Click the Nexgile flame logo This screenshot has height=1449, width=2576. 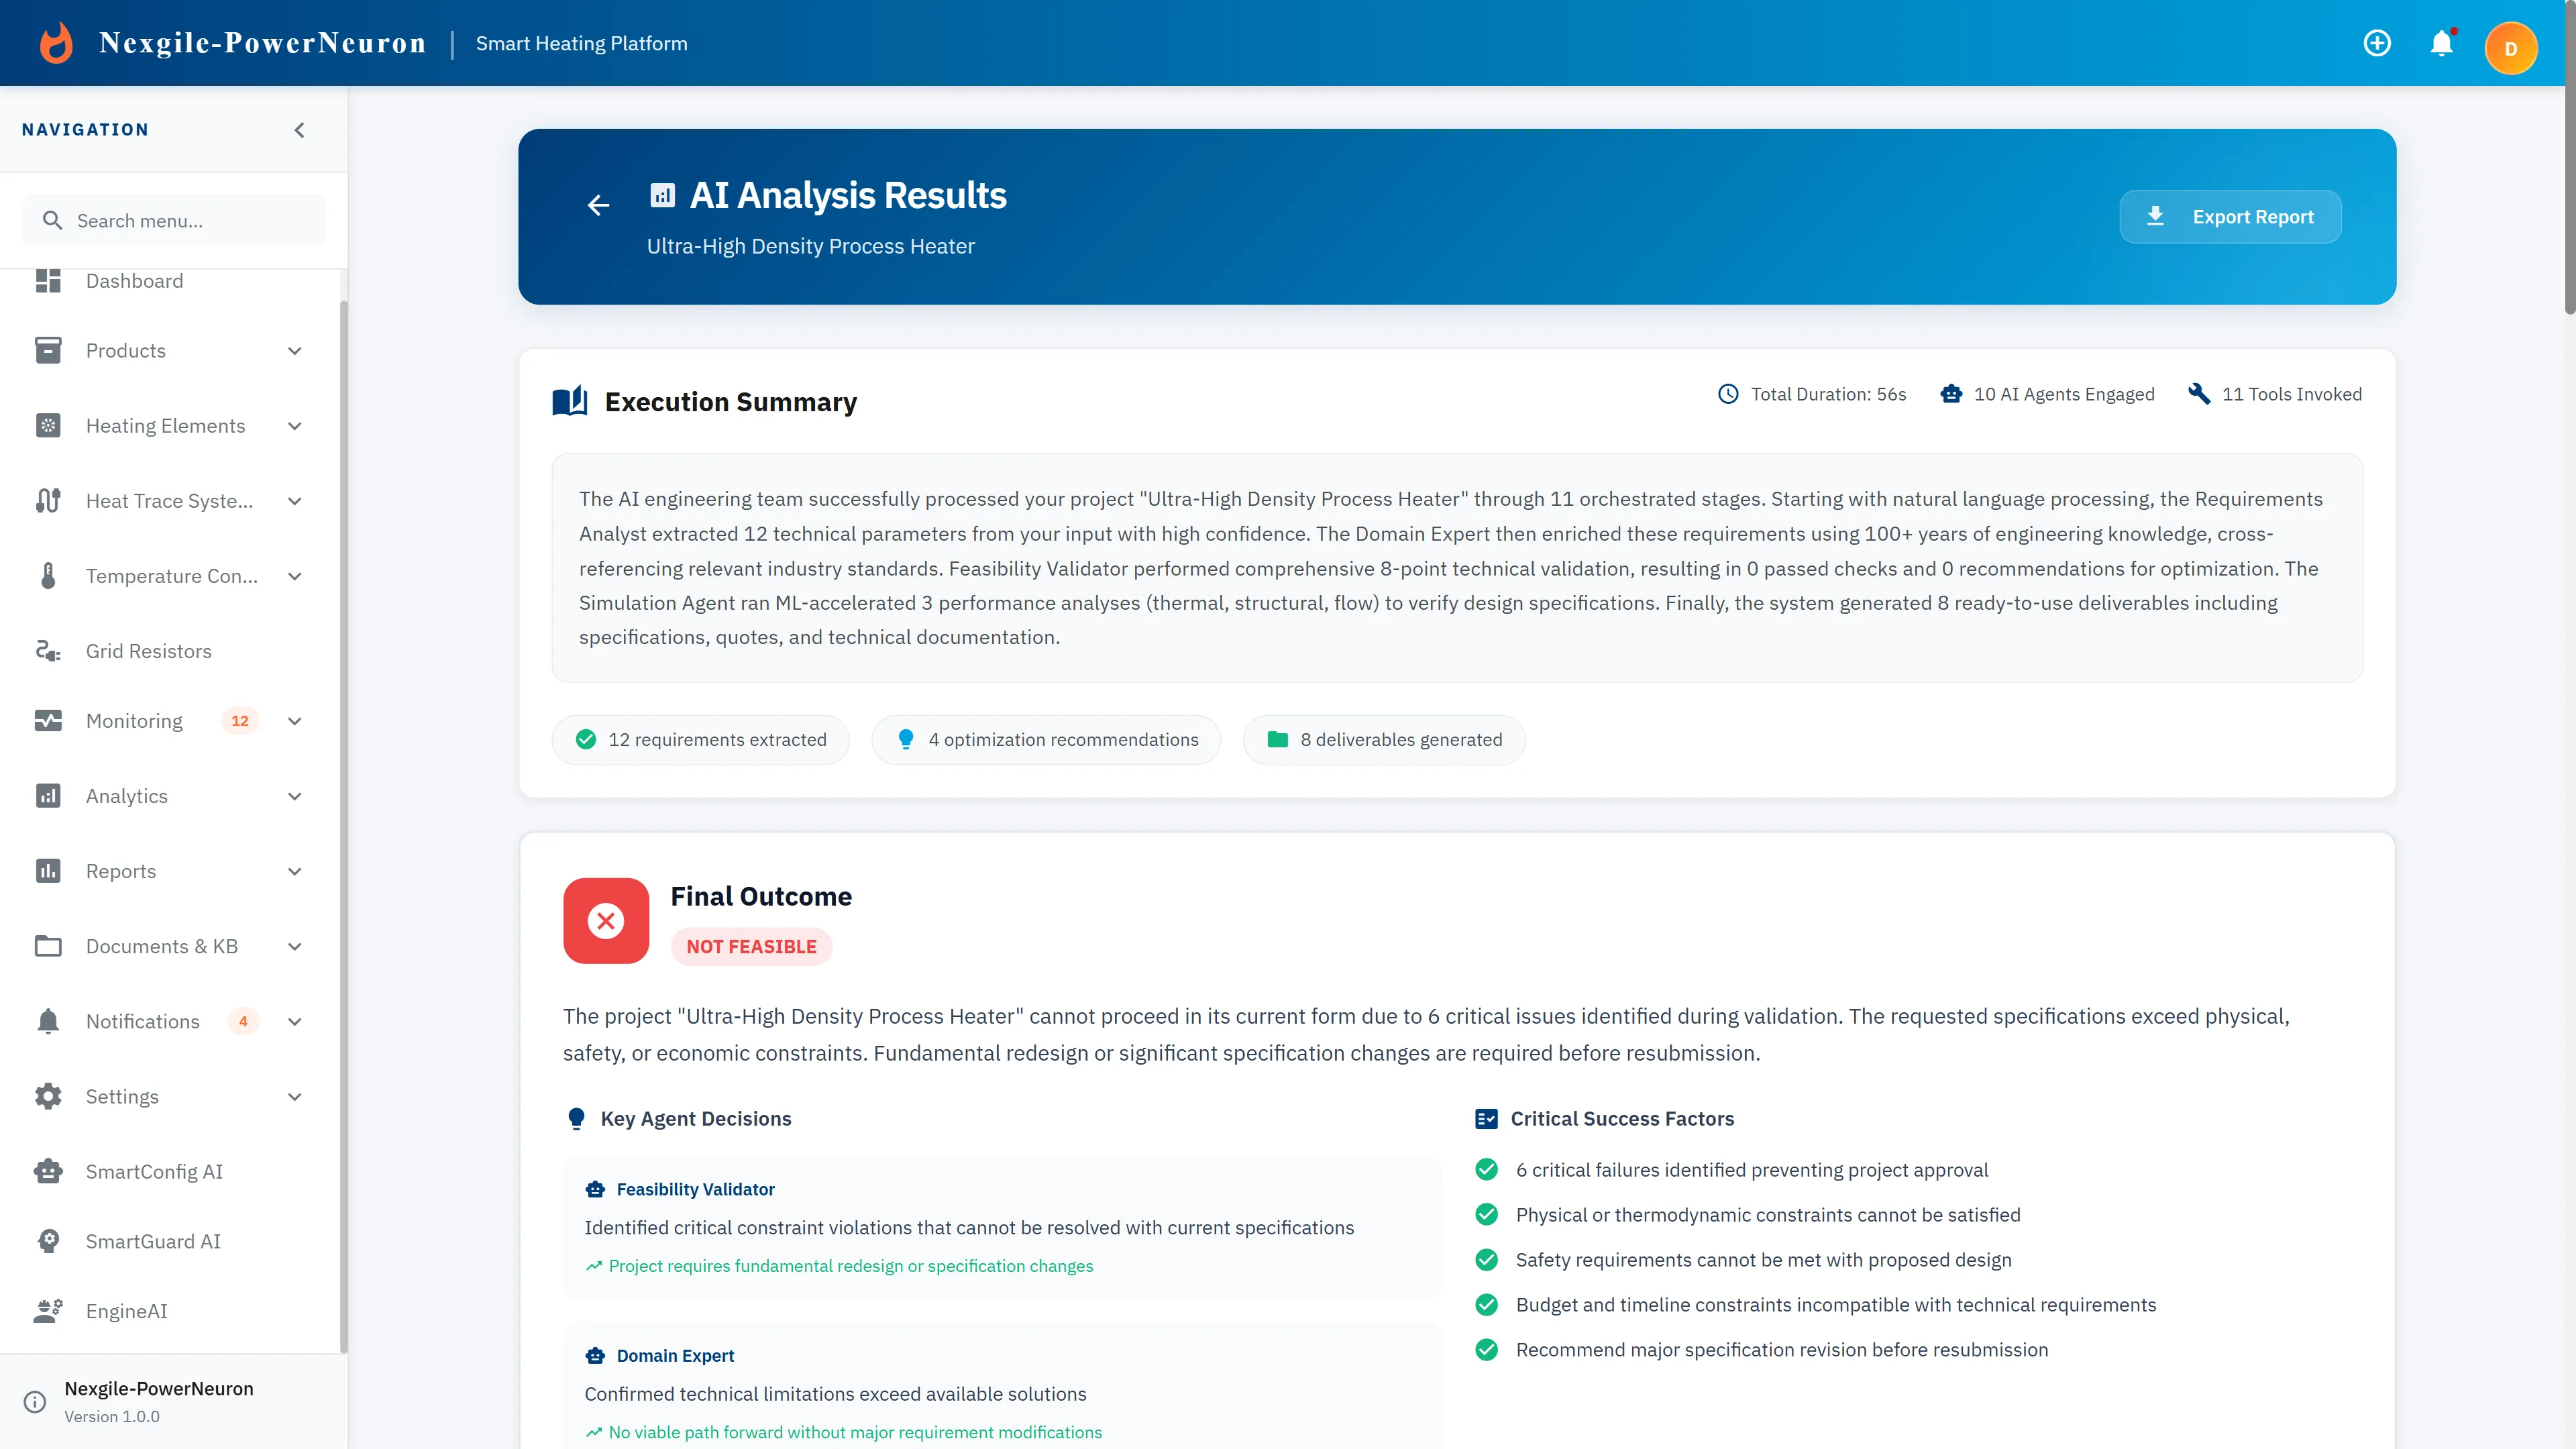click(x=56, y=42)
